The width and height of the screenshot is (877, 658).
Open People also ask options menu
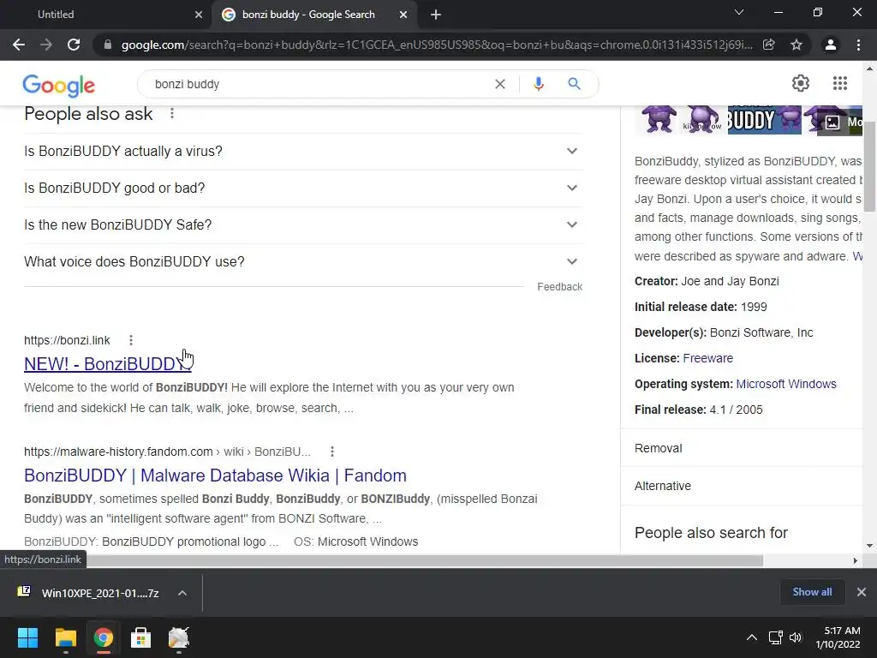pos(172,114)
